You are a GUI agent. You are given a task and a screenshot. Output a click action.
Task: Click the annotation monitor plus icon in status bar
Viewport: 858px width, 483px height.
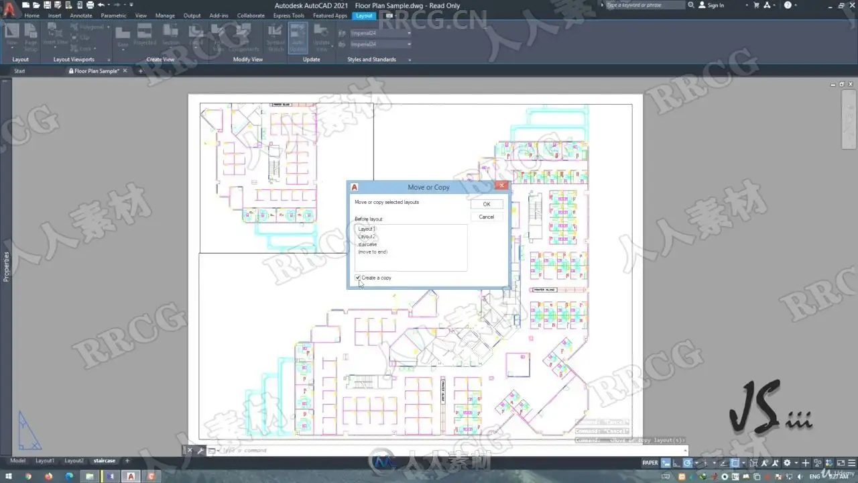[x=806, y=463]
